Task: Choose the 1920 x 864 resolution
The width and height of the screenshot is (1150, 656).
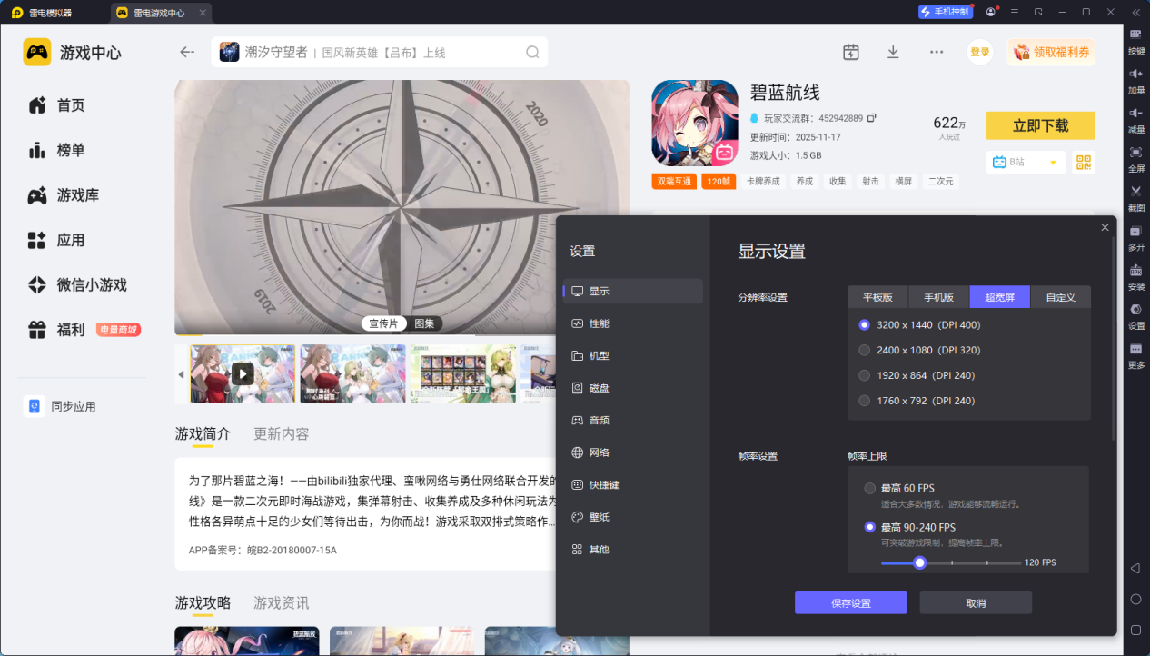Action: [x=864, y=375]
